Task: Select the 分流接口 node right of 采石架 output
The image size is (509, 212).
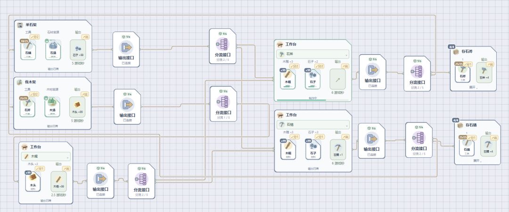Action: (222, 46)
